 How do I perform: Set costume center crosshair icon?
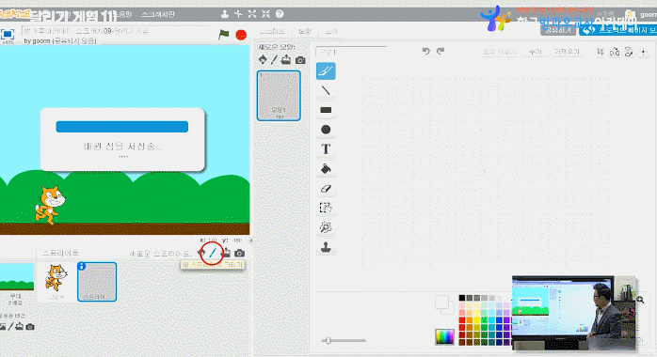tap(643, 53)
